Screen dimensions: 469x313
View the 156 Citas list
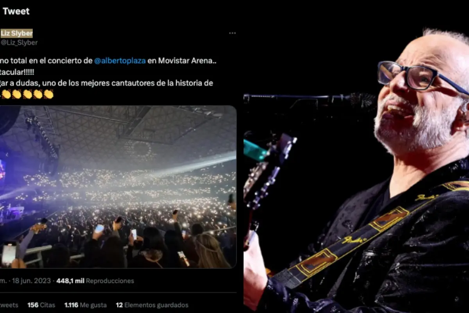[x=41, y=305]
